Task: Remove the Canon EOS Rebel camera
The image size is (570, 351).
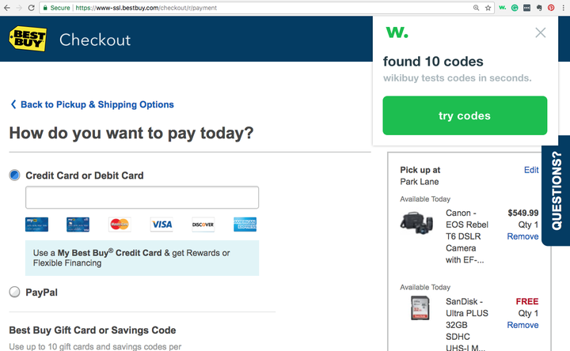Action: (522, 236)
